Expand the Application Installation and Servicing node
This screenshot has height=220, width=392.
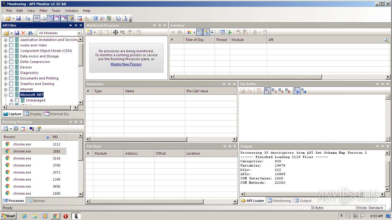(x=6, y=40)
